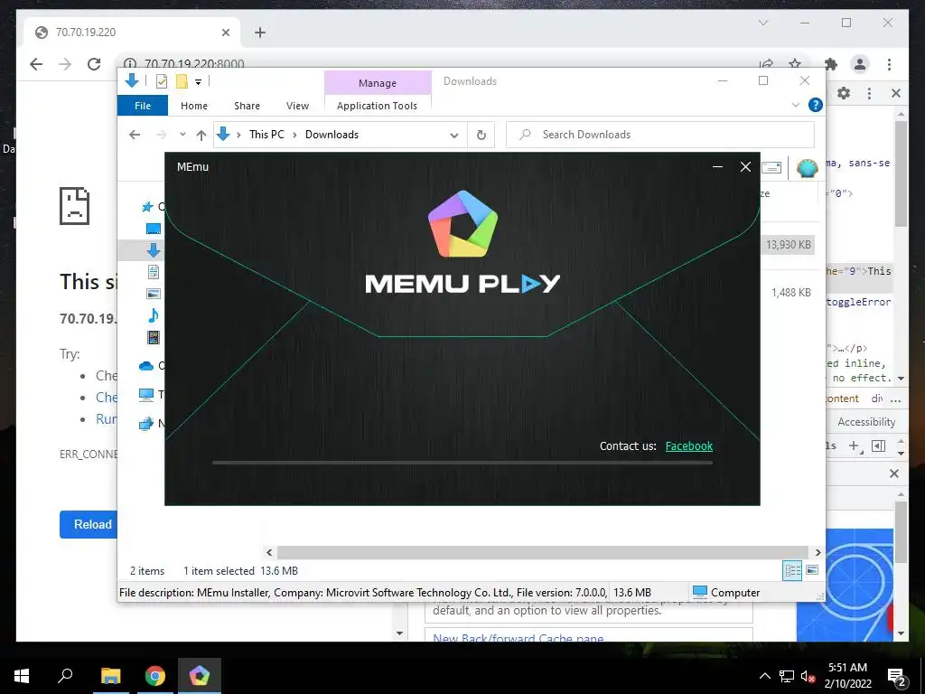Click the New folder quick access icon

coord(182,81)
